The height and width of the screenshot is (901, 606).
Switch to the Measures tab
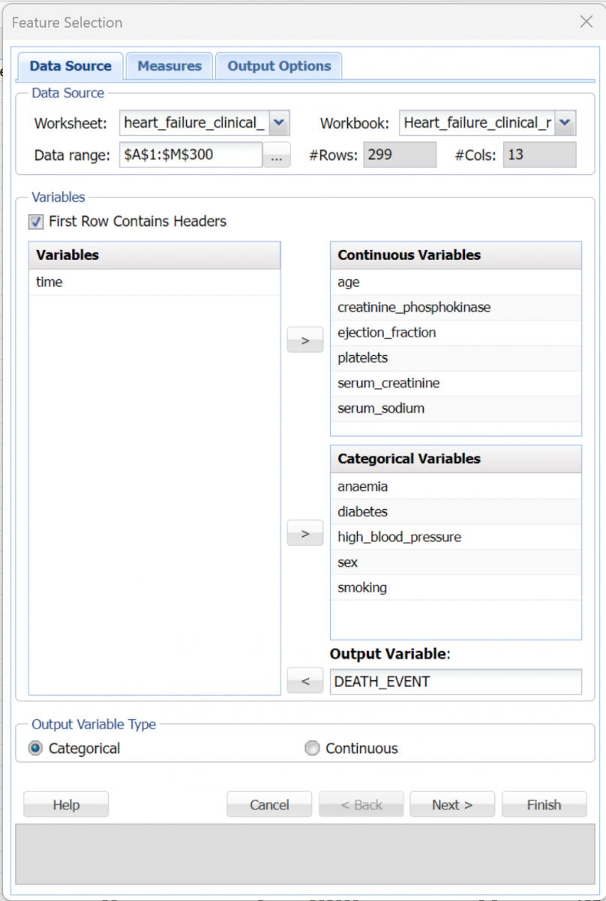[169, 66]
